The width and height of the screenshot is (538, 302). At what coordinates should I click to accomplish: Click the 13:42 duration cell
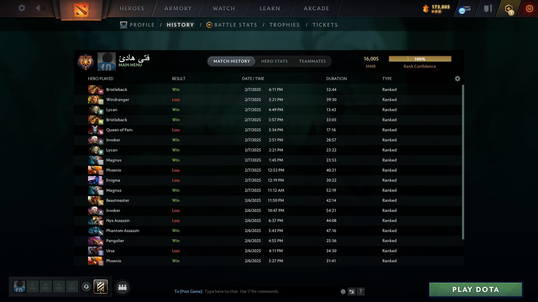point(331,110)
